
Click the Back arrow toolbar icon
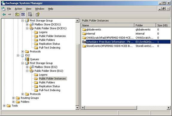pyautogui.click(x=4, y=14)
